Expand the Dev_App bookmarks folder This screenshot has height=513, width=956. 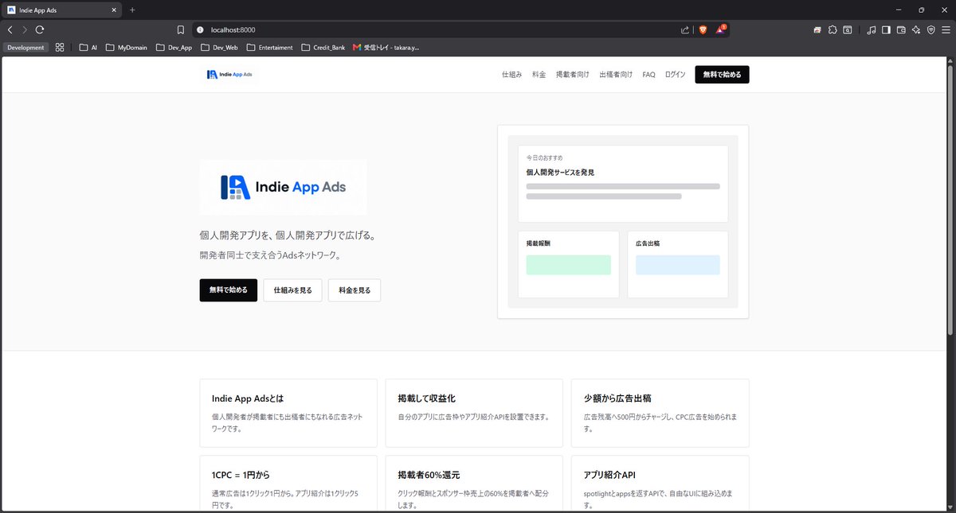tap(174, 48)
